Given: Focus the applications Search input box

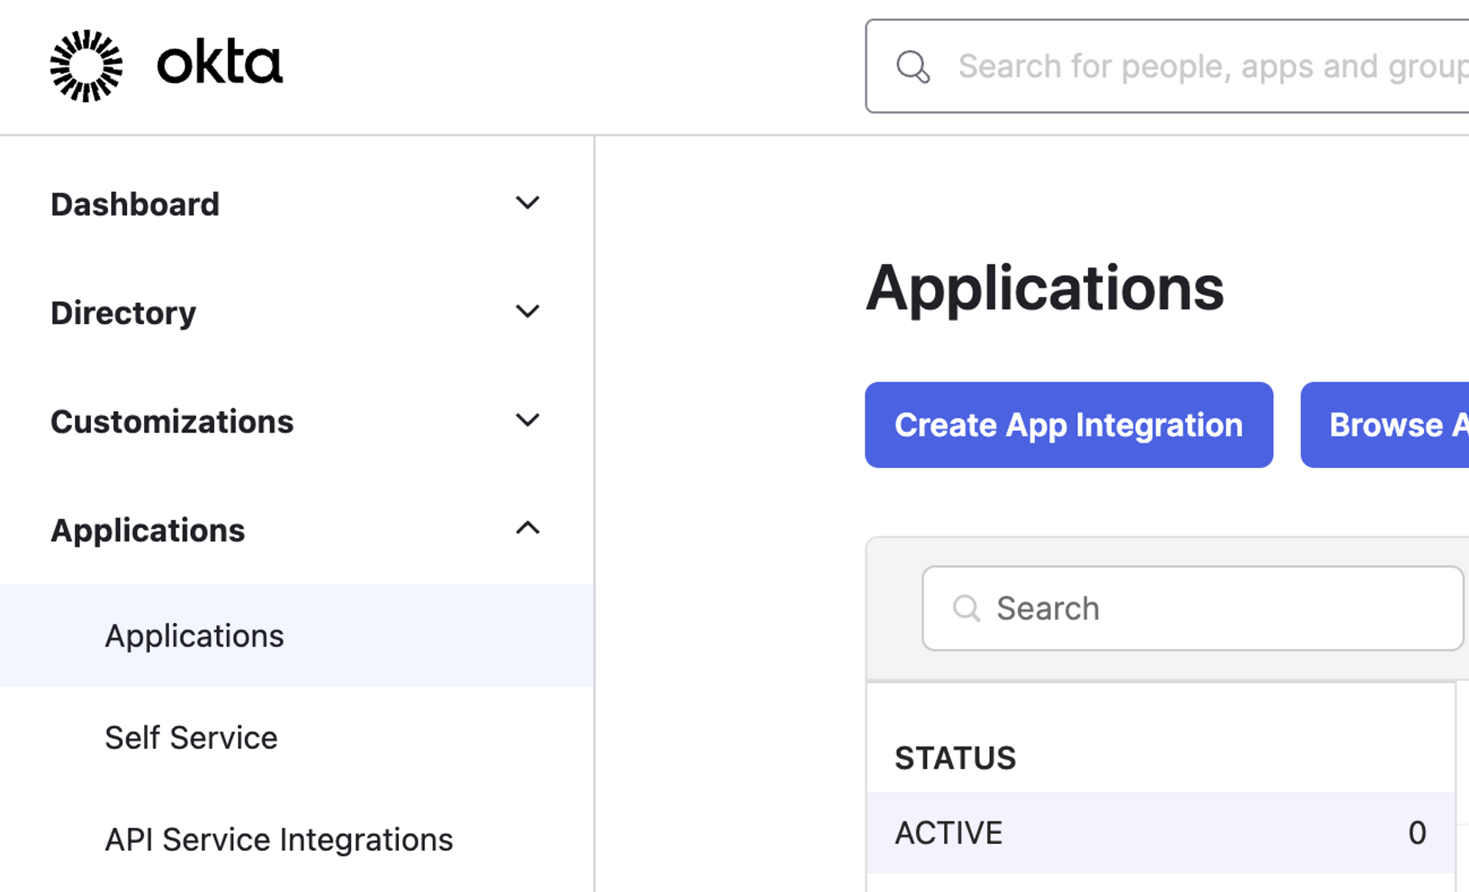Looking at the screenshot, I should (x=1193, y=608).
